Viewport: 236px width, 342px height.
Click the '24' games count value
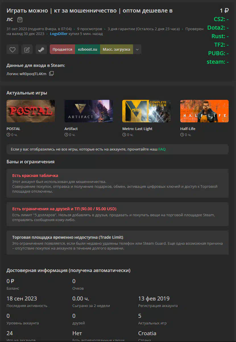point(10,333)
